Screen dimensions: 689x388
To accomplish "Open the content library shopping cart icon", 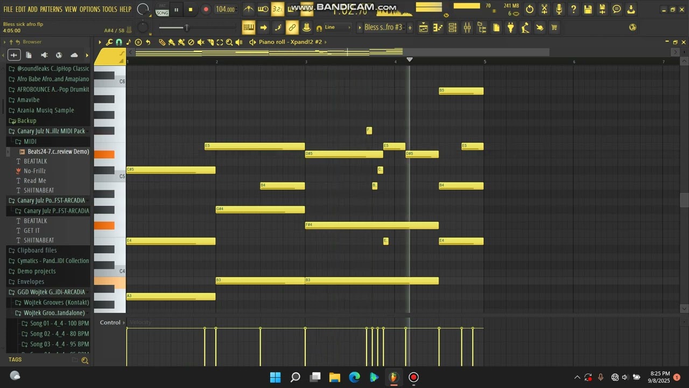I will click(x=554, y=27).
